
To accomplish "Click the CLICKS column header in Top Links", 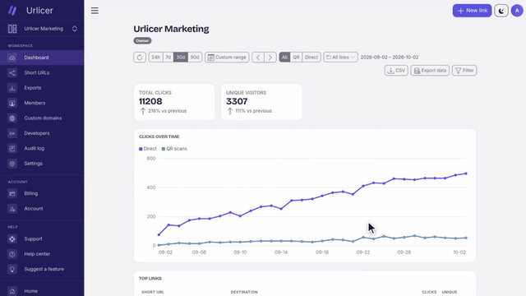I will [x=429, y=292].
